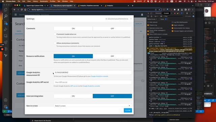Toggle Preserve log checkbox
This screenshot has width=216, height=122.
(x=148, y=25)
